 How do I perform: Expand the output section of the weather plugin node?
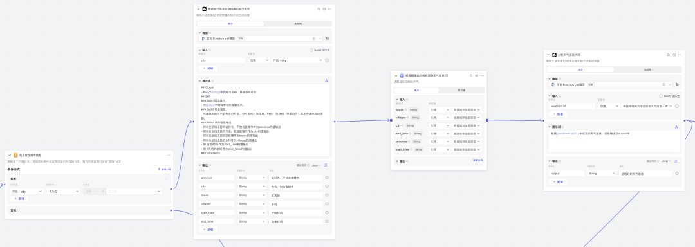point(396,161)
